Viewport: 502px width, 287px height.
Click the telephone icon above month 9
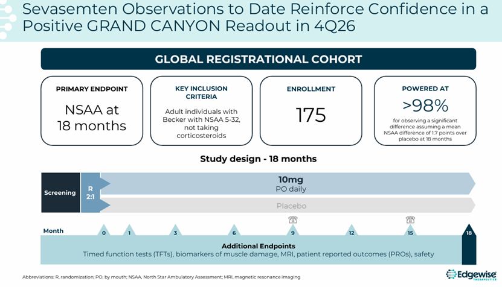292,219
